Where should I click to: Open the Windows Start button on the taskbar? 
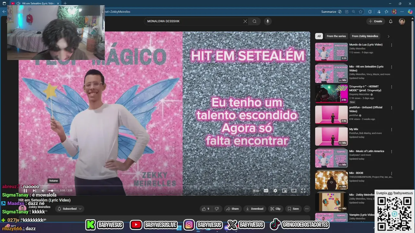click(179, 227)
